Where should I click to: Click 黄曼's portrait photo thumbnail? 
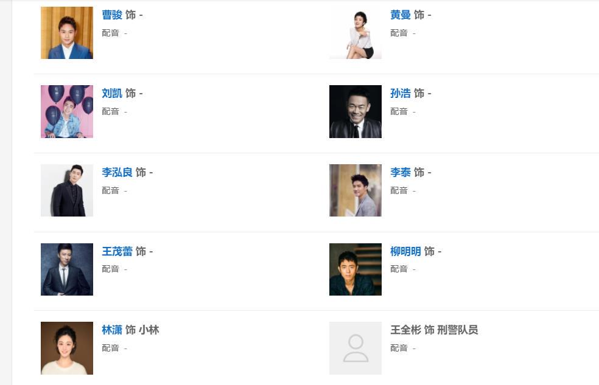pyautogui.click(x=356, y=33)
